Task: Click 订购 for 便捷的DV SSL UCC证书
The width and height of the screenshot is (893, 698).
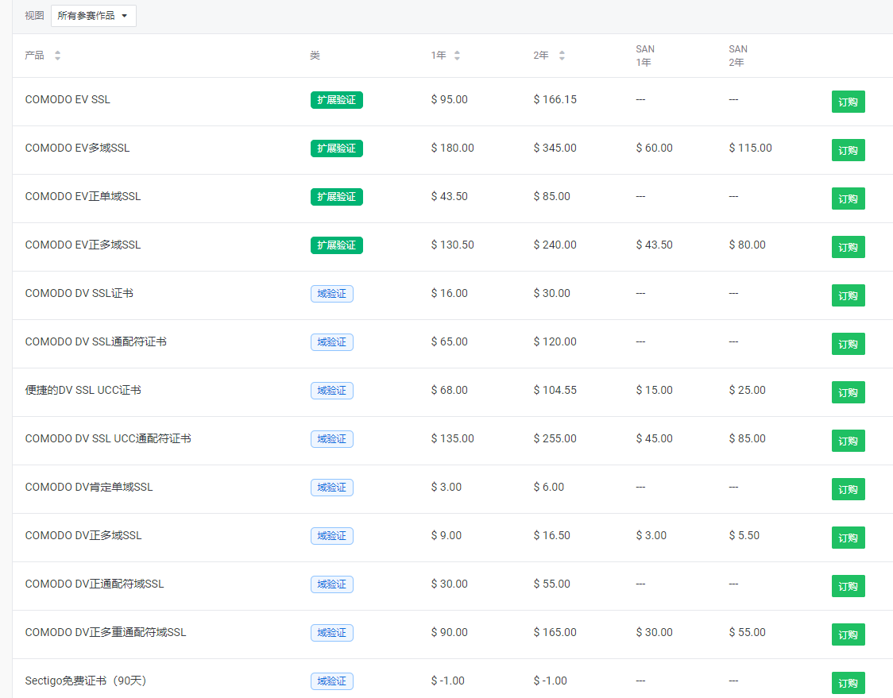Action: click(x=848, y=392)
